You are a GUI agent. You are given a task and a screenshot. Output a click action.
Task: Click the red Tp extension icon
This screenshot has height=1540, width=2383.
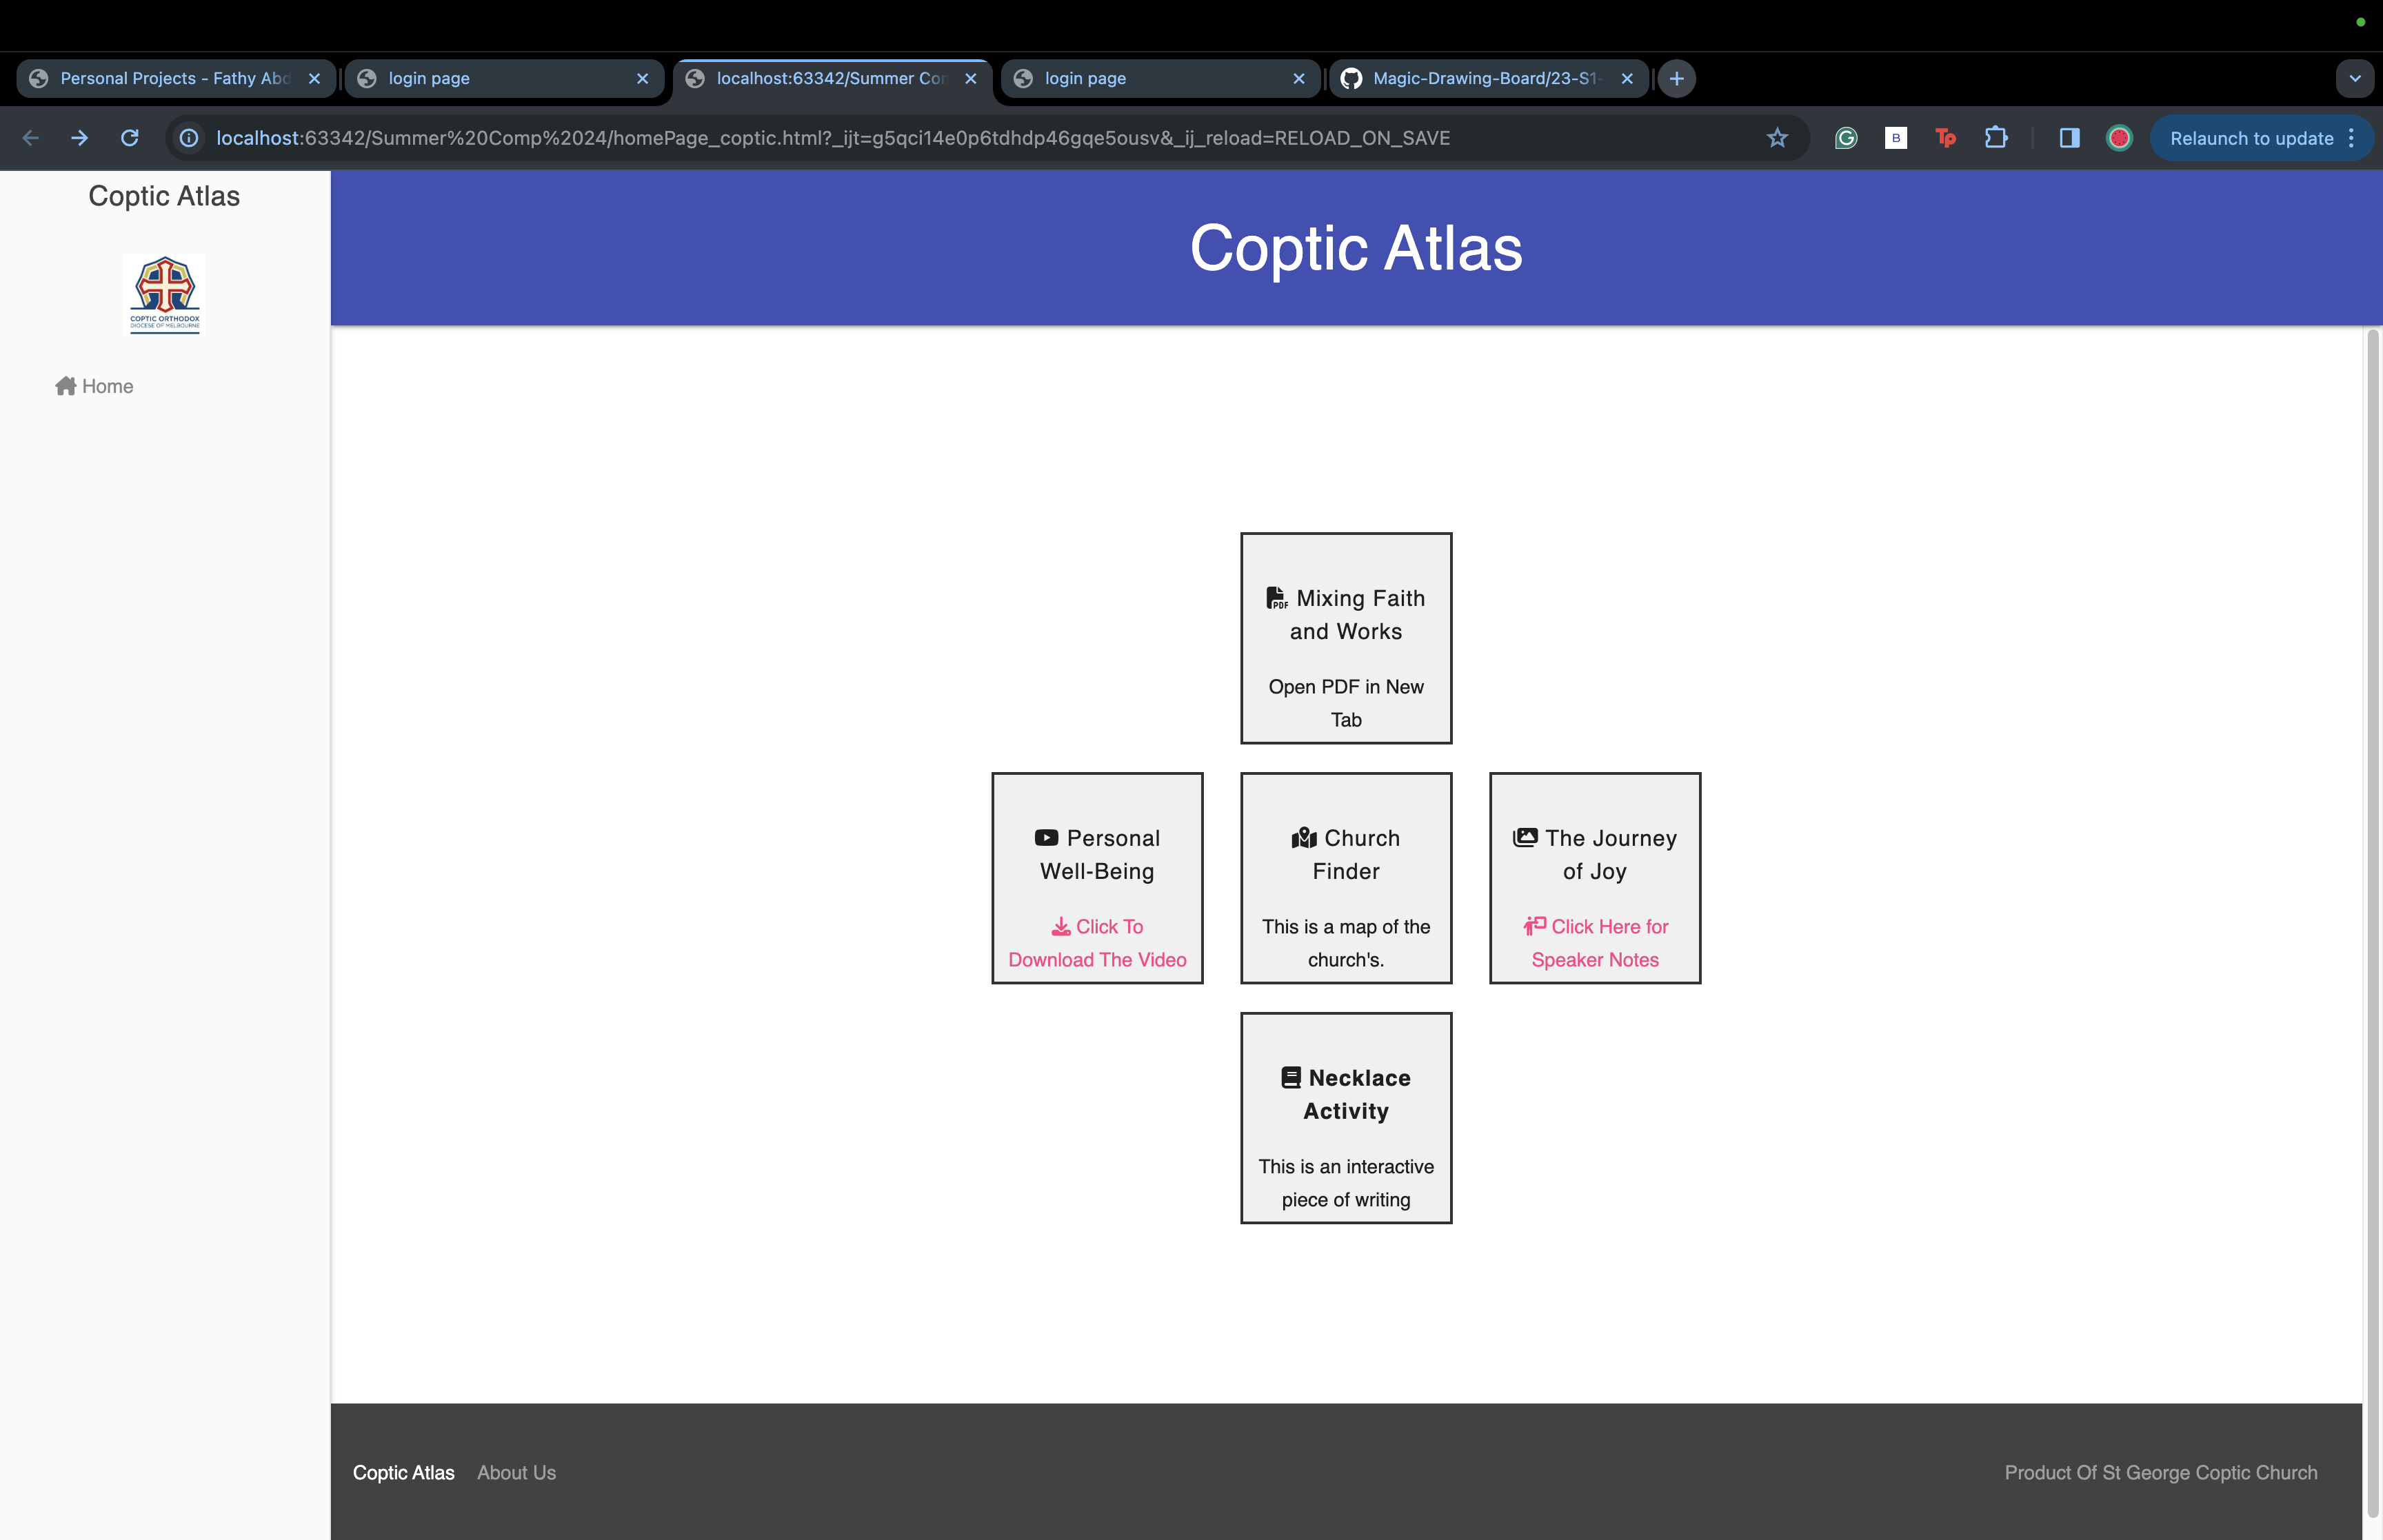pos(1944,138)
